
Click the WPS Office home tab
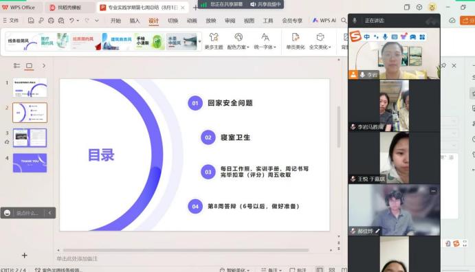pyautogui.click(x=19, y=8)
